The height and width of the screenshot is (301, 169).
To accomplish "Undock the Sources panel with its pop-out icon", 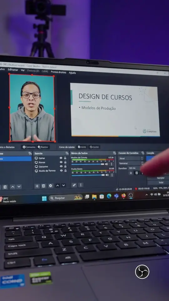I will point(67,153).
